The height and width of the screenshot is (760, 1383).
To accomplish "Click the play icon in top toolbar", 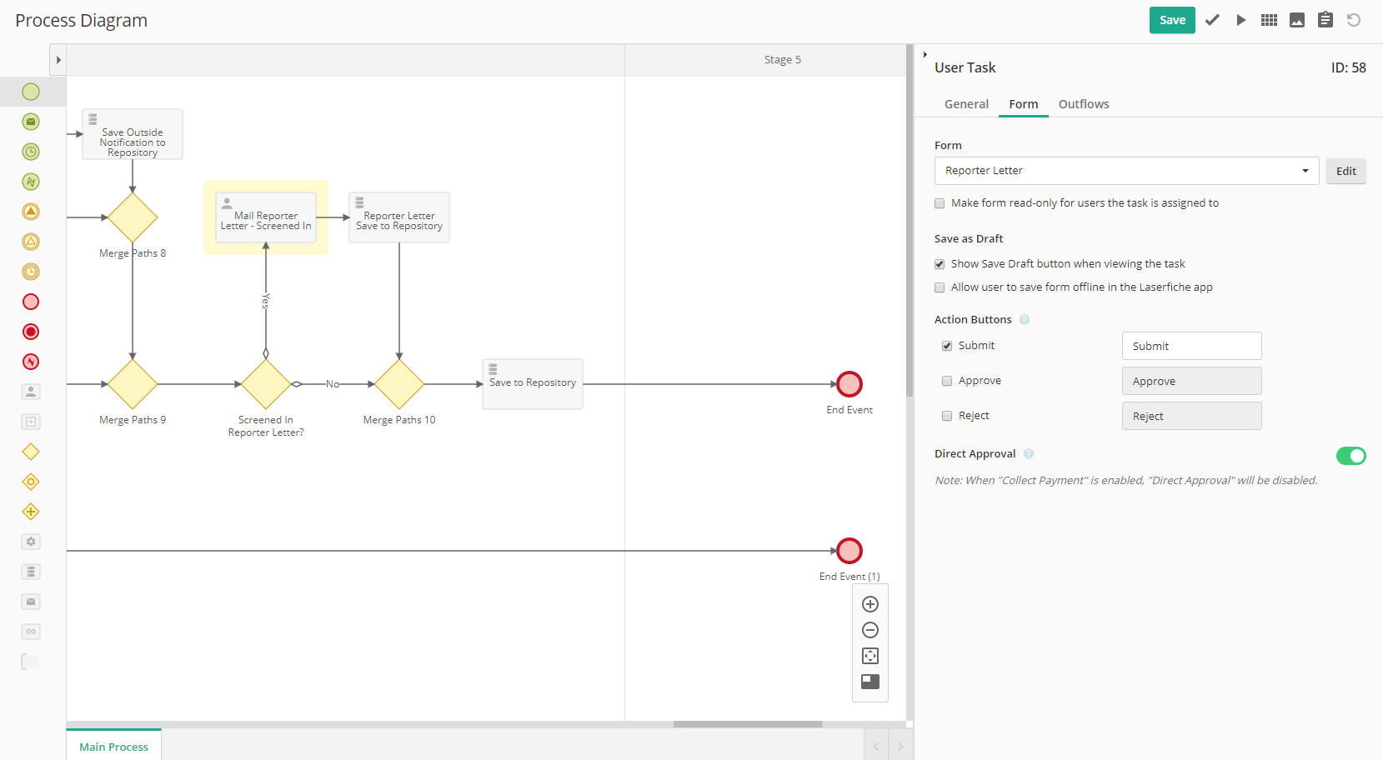I will click(x=1241, y=20).
